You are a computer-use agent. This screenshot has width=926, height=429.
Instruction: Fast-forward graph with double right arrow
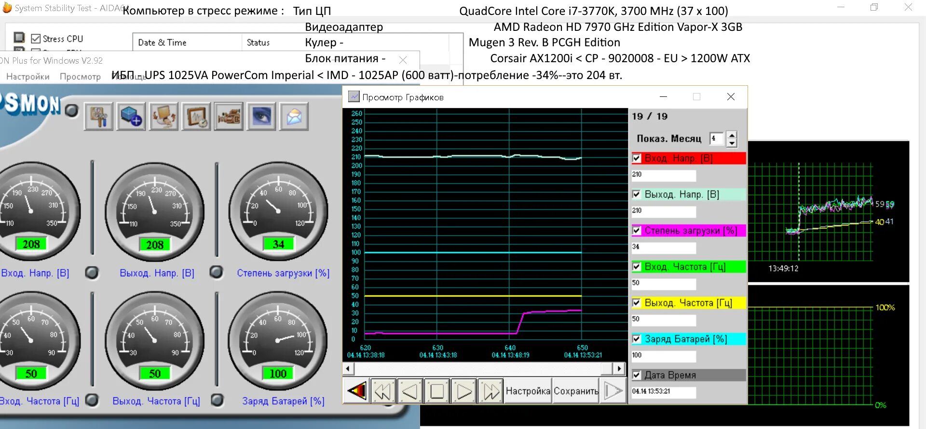click(491, 391)
